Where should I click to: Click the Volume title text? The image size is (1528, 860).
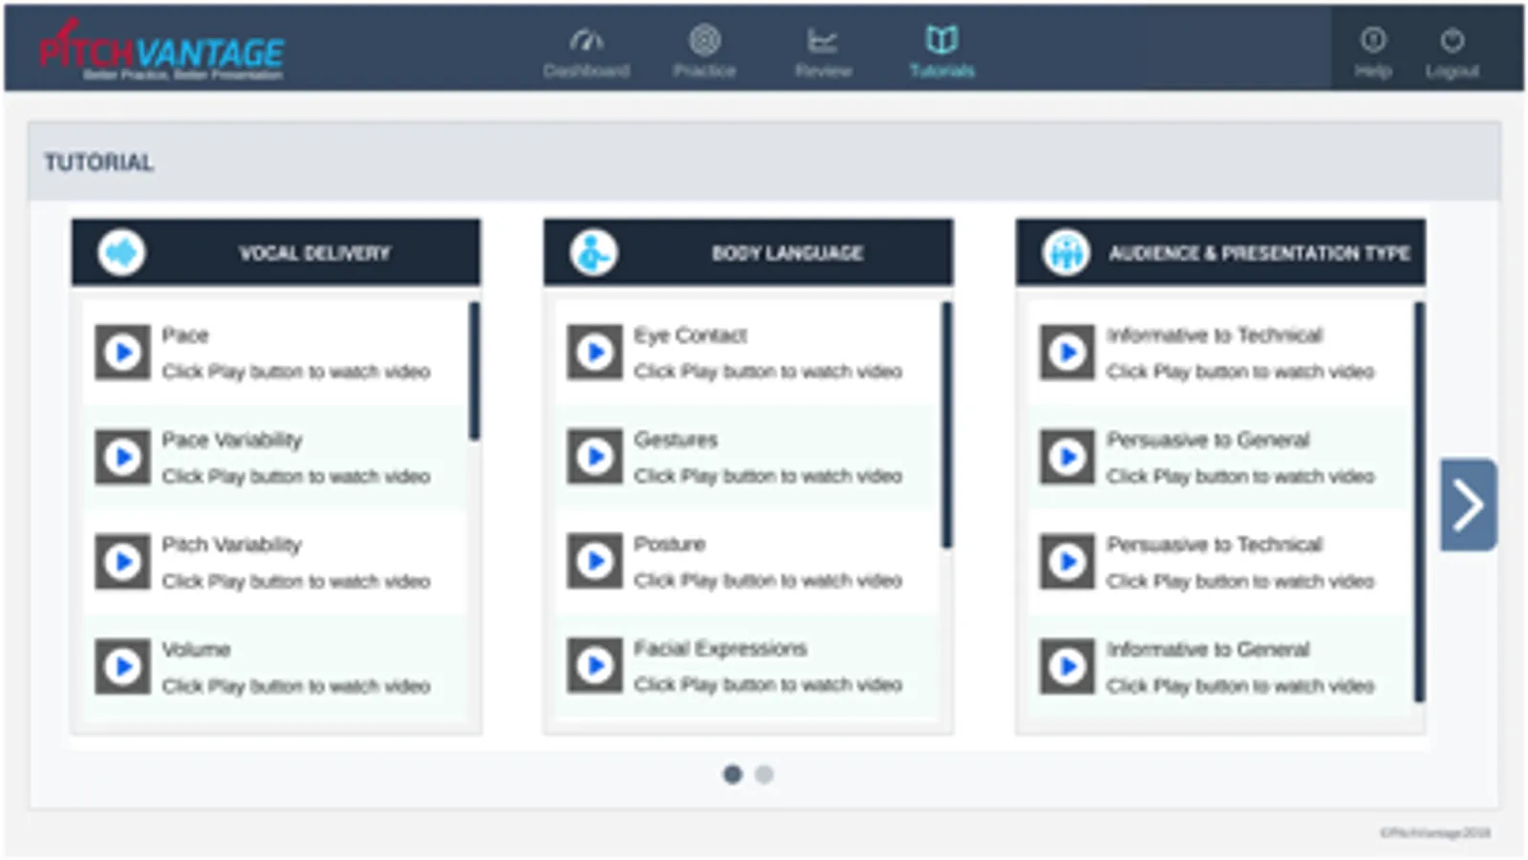click(x=196, y=650)
